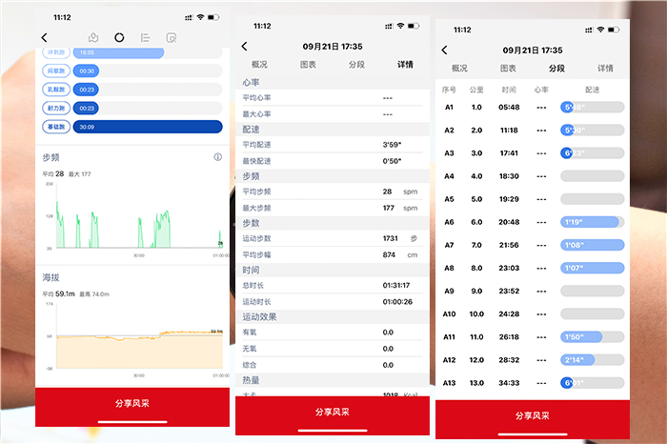Tap the A11 pace bar 1'50"

pyautogui.click(x=592, y=337)
